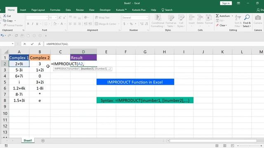This screenshot has width=264, height=148.
Task: Select cell B5 containing 3+2i
Action: point(40,82)
